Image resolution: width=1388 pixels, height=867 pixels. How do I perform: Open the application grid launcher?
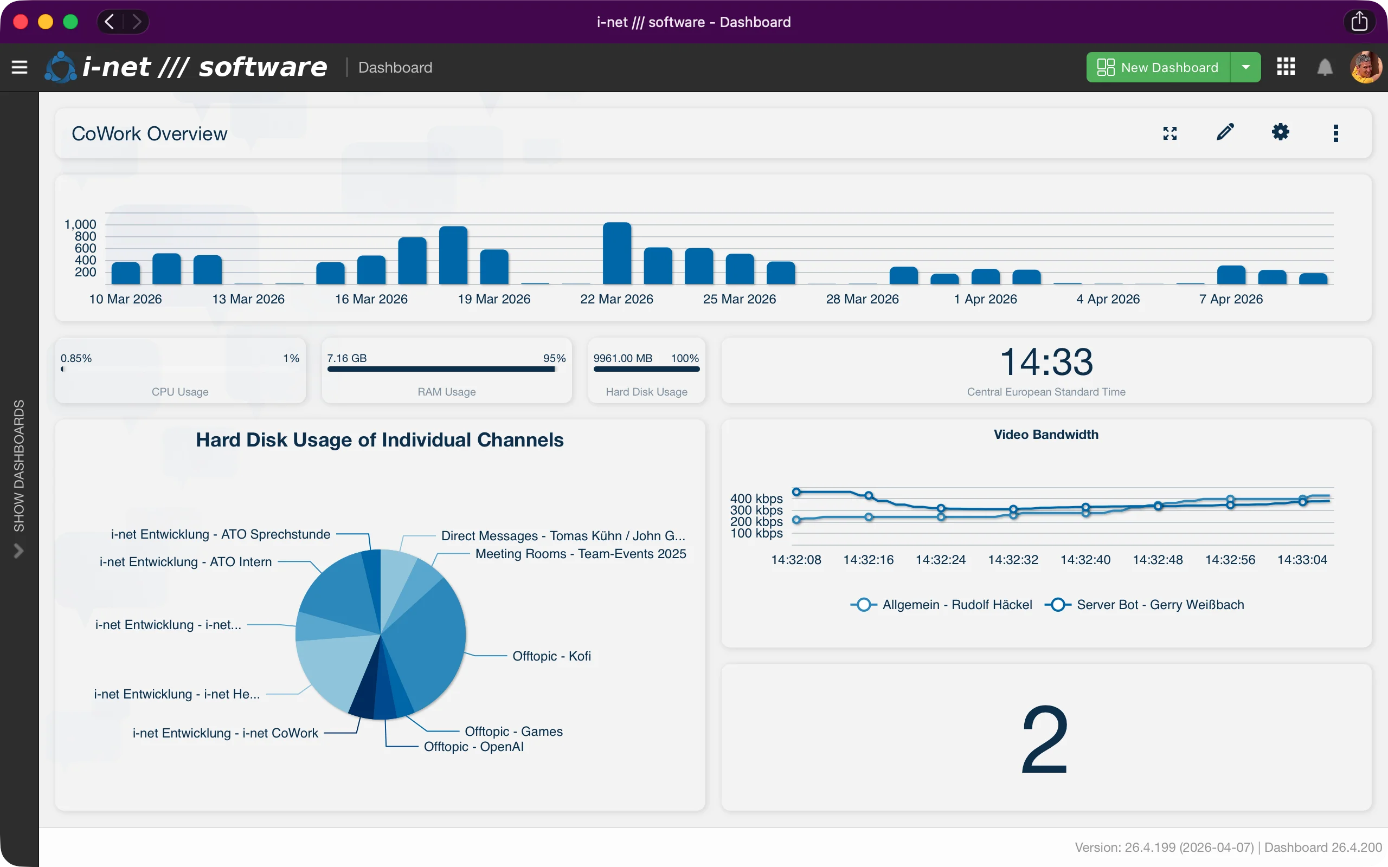(1286, 67)
